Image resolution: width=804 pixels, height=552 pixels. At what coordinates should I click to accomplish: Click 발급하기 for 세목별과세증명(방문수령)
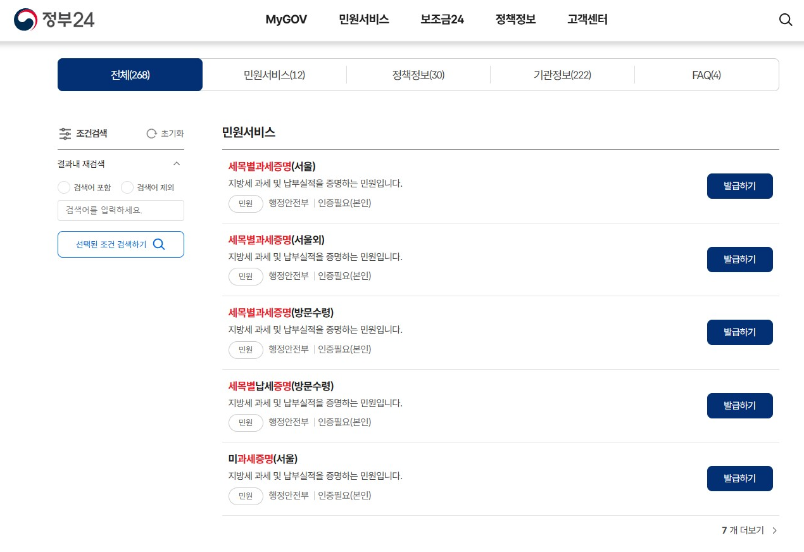click(739, 332)
